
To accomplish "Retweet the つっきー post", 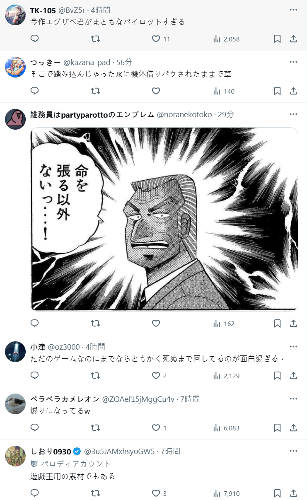I will pos(95,91).
